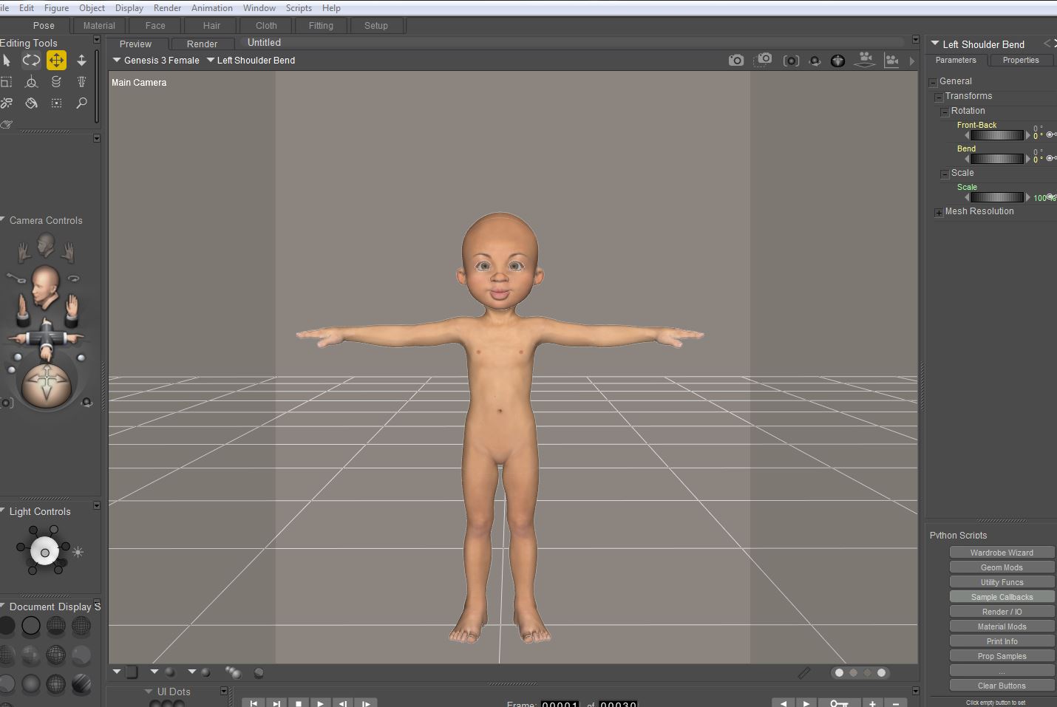Select the Scale editing tool

point(6,82)
